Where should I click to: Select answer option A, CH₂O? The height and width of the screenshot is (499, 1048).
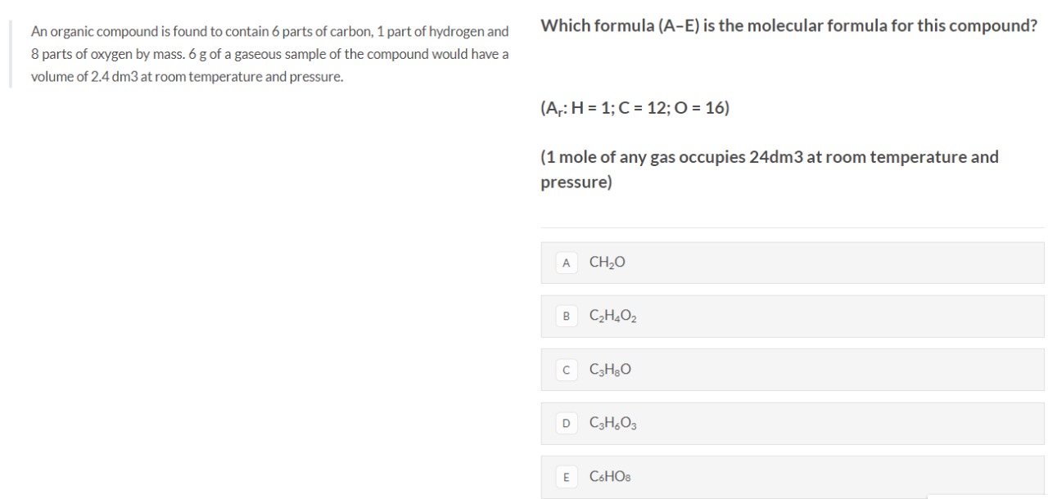coord(793,262)
